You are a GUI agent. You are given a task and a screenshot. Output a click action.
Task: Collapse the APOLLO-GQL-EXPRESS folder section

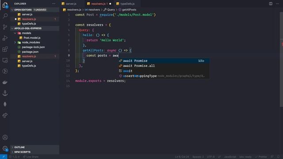click(x=35, y=28)
